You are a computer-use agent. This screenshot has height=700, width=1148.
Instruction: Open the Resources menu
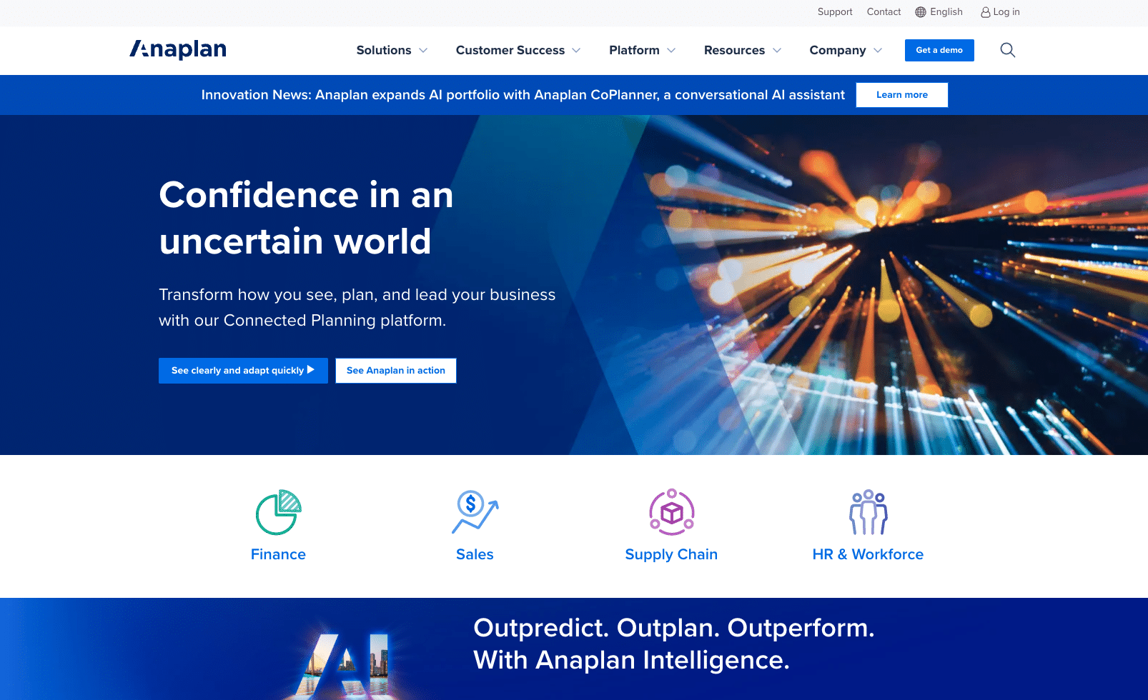[x=734, y=50]
